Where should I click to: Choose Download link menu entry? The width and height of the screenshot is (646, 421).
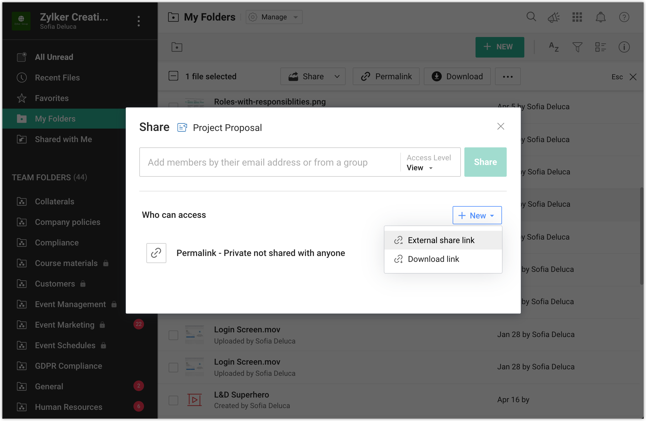coord(433,259)
